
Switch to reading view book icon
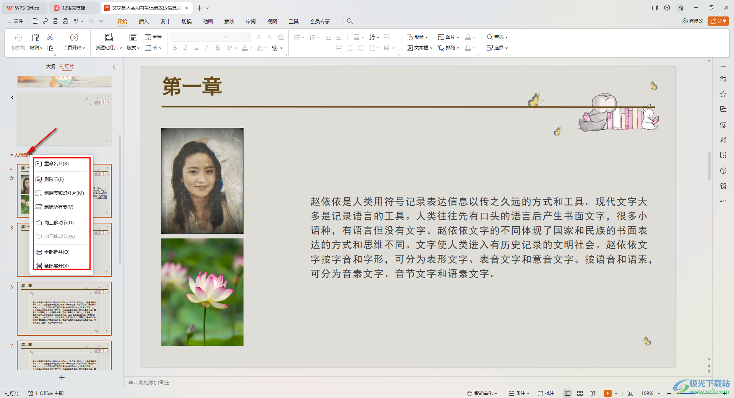(x=592, y=393)
